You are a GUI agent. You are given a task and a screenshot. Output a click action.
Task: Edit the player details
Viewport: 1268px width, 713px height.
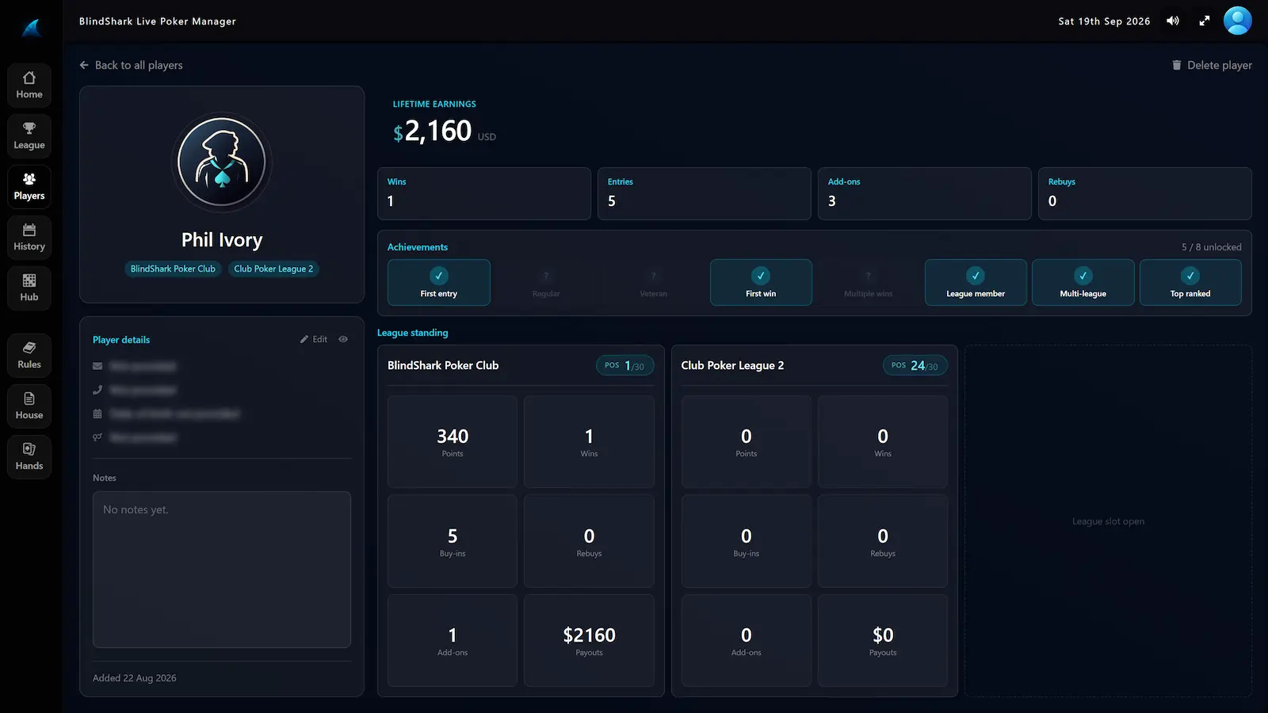[x=314, y=339]
